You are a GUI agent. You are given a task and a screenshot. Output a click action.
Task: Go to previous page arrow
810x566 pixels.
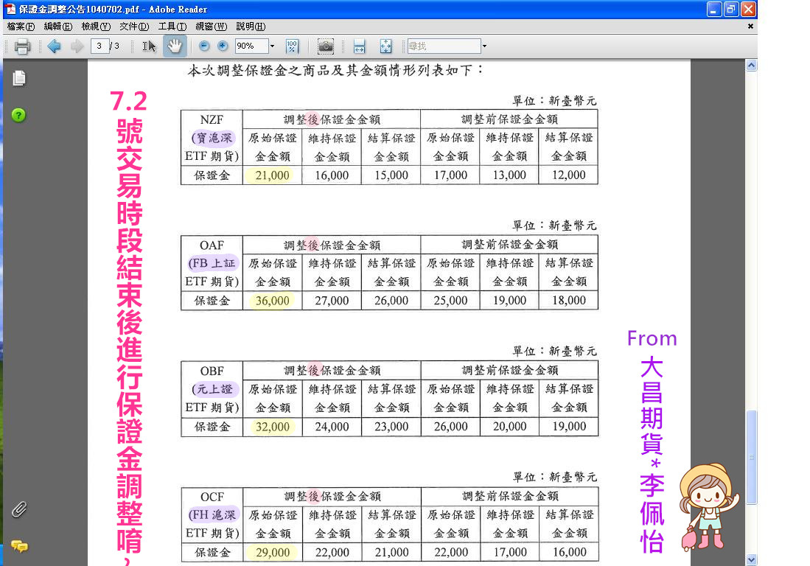(x=54, y=46)
